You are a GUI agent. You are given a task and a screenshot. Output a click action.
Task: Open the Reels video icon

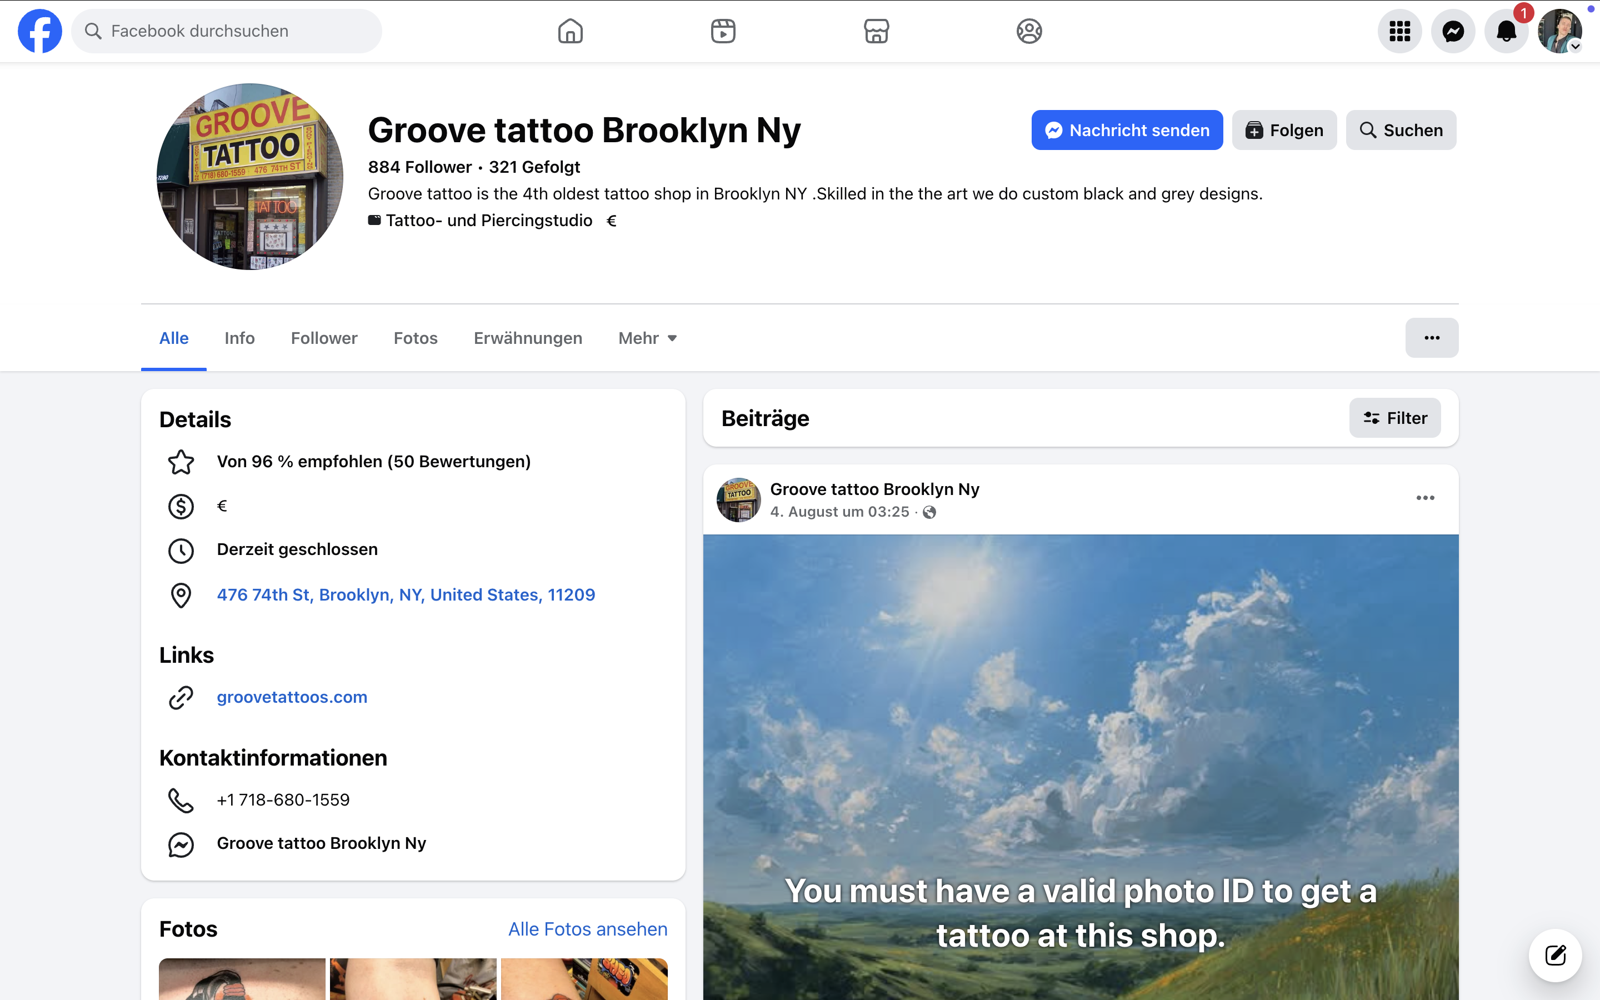pos(723,31)
